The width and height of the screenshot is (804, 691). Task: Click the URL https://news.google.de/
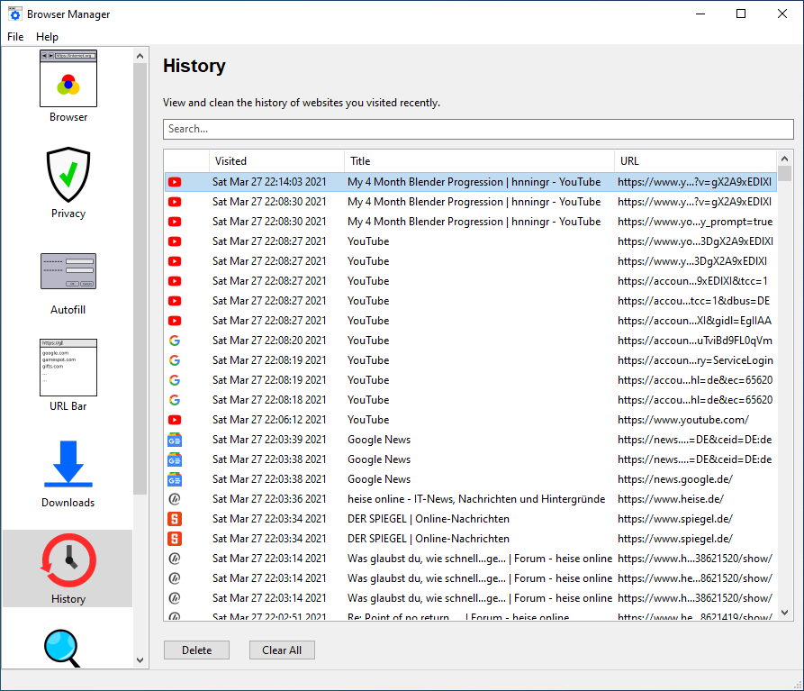point(675,479)
